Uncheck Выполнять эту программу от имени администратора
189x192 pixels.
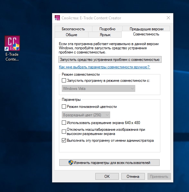(64, 140)
